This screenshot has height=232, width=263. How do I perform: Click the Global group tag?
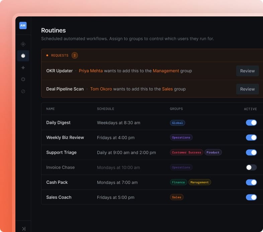point(177,123)
